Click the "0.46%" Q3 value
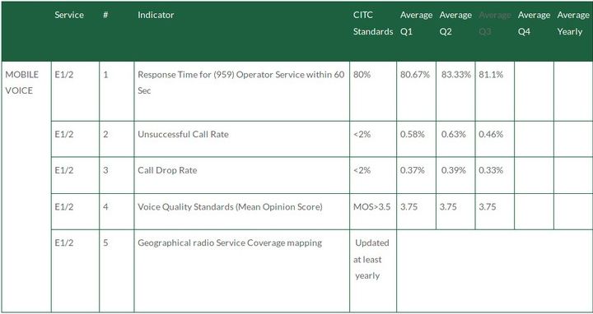 tap(491, 134)
